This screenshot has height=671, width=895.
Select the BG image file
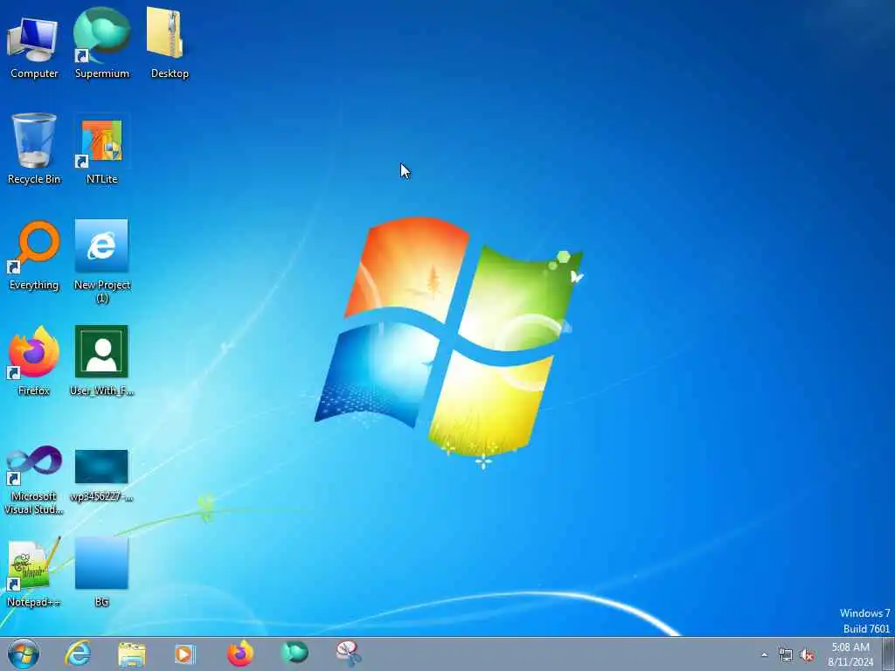tap(101, 571)
